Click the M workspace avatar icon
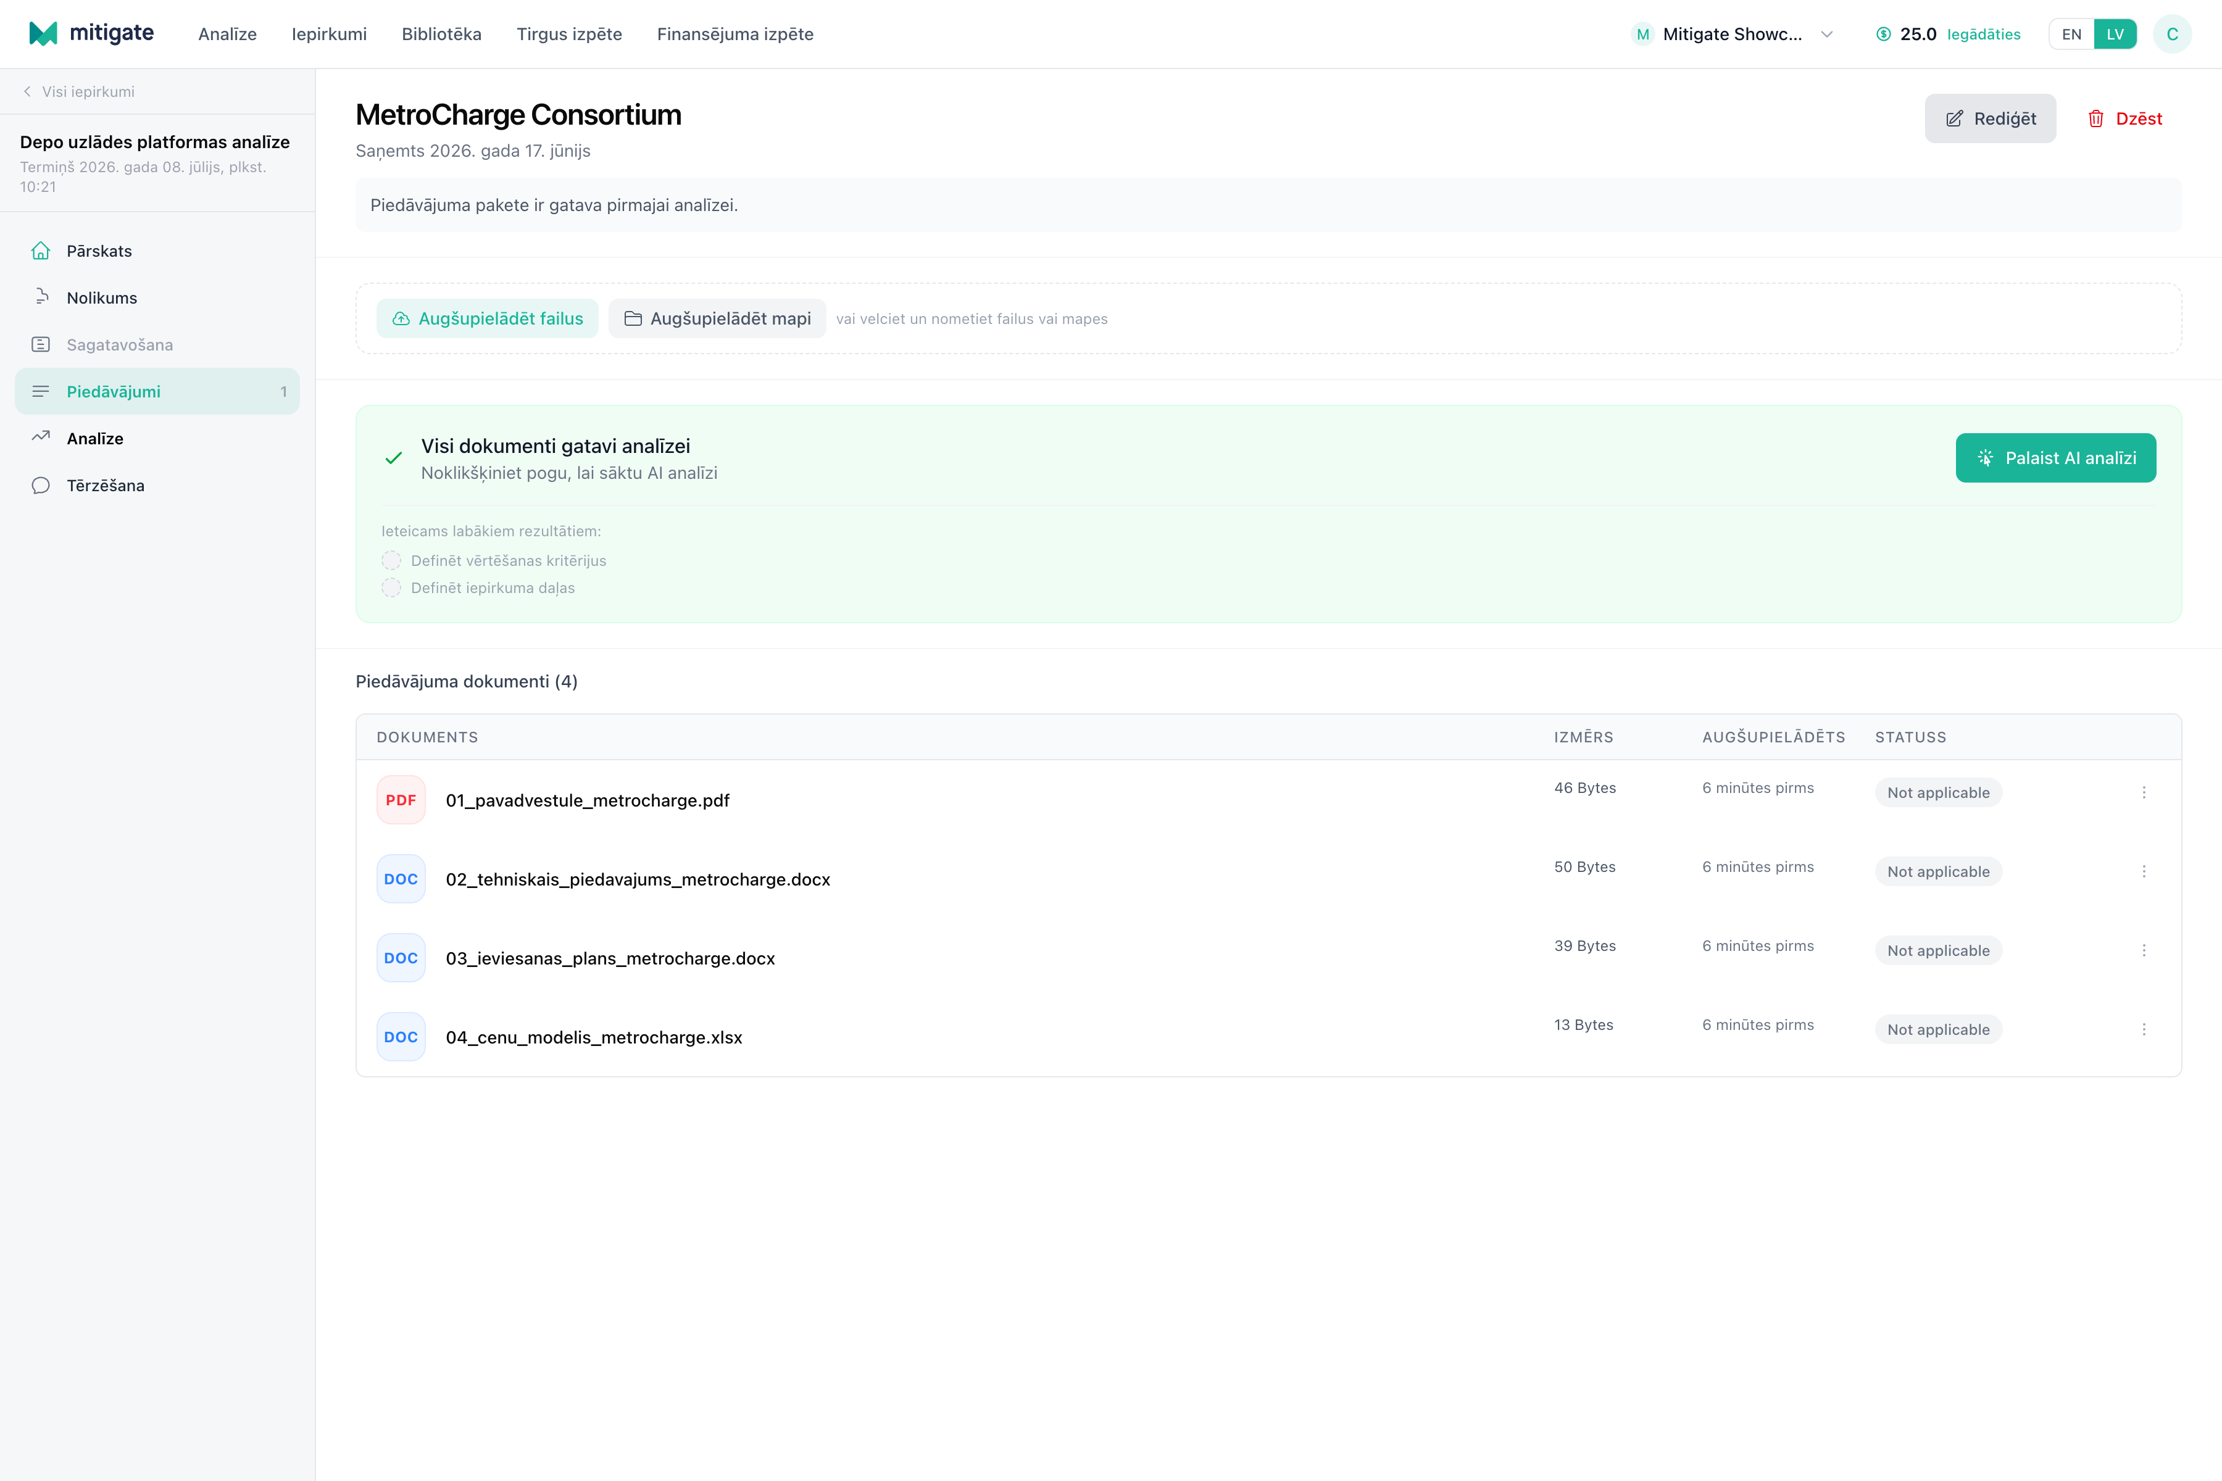2222x1481 pixels. (1643, 34)
